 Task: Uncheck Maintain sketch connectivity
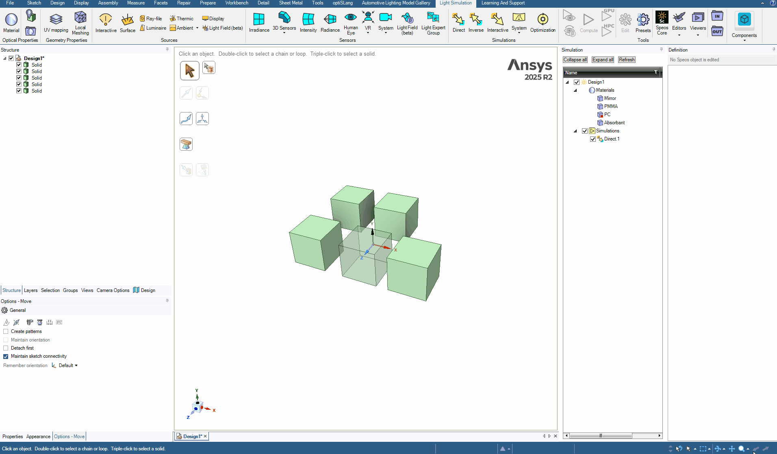6,356
